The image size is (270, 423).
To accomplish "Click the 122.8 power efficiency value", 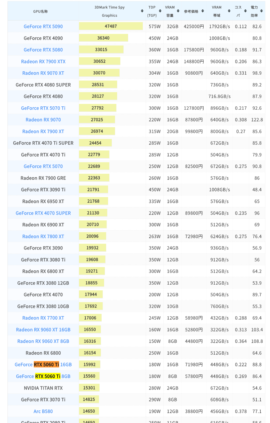I will [257, 120].
